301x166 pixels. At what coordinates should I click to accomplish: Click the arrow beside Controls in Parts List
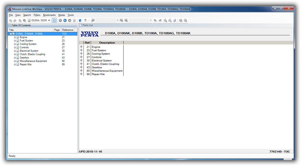(81, 57)
